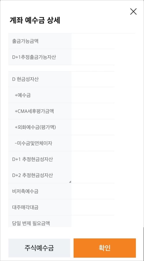The height and width of the screenshot is (261, 144).
Task: Select the 출금가능금액 row
Action: click(61, 41)
